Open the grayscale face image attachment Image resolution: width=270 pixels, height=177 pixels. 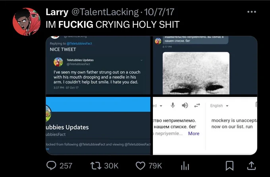[196, 73]
